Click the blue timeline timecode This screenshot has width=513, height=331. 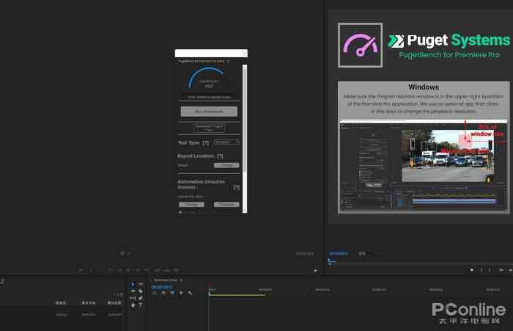[x=162, y=287]
